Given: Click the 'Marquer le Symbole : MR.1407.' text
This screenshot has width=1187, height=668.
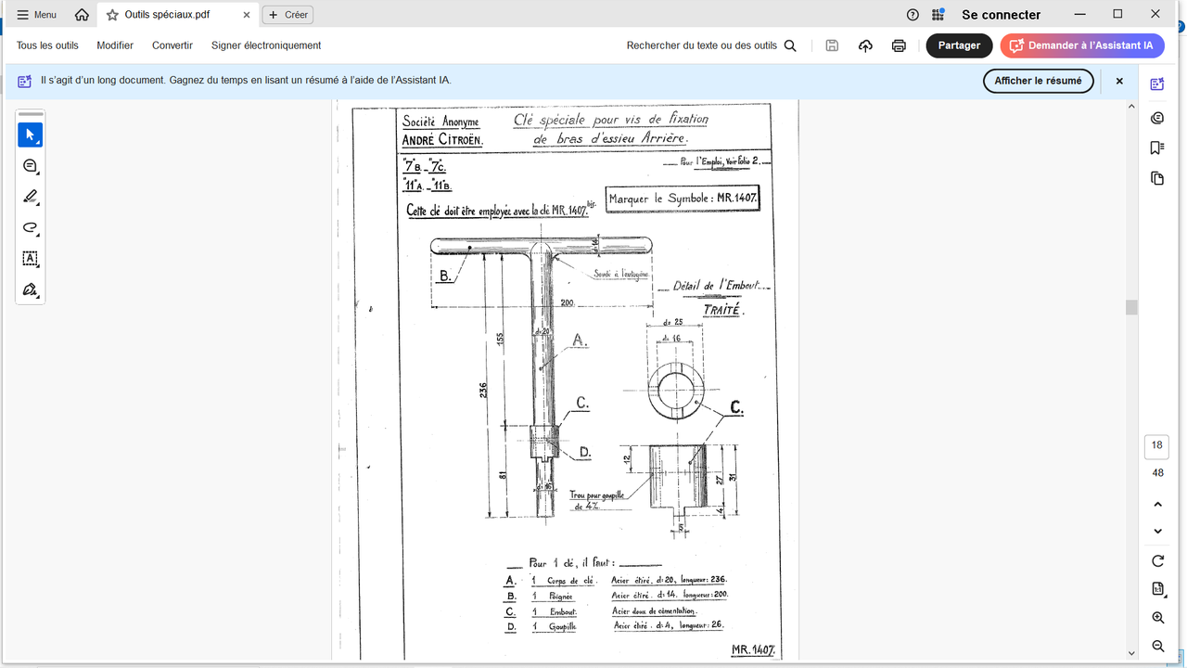Looking at the screenshot, I should pos(683,199).
